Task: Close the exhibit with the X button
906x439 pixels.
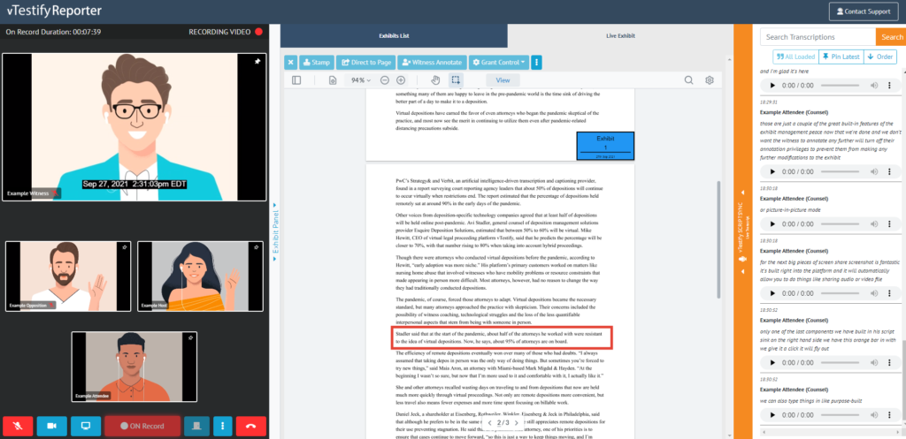Action: pyautogui.click(x=290, y=63)
